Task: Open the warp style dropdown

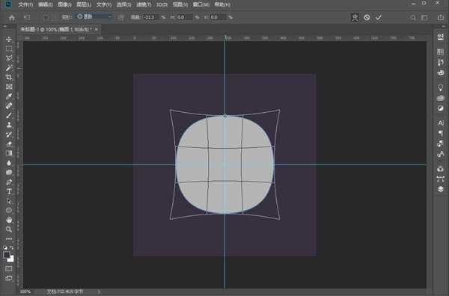Action: pos(94,17)
